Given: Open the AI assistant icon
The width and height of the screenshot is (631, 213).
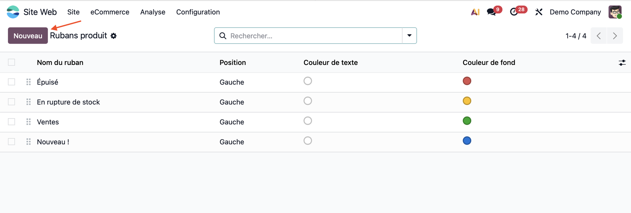Looking at the screenshot, I should click(x=475, y=12).
